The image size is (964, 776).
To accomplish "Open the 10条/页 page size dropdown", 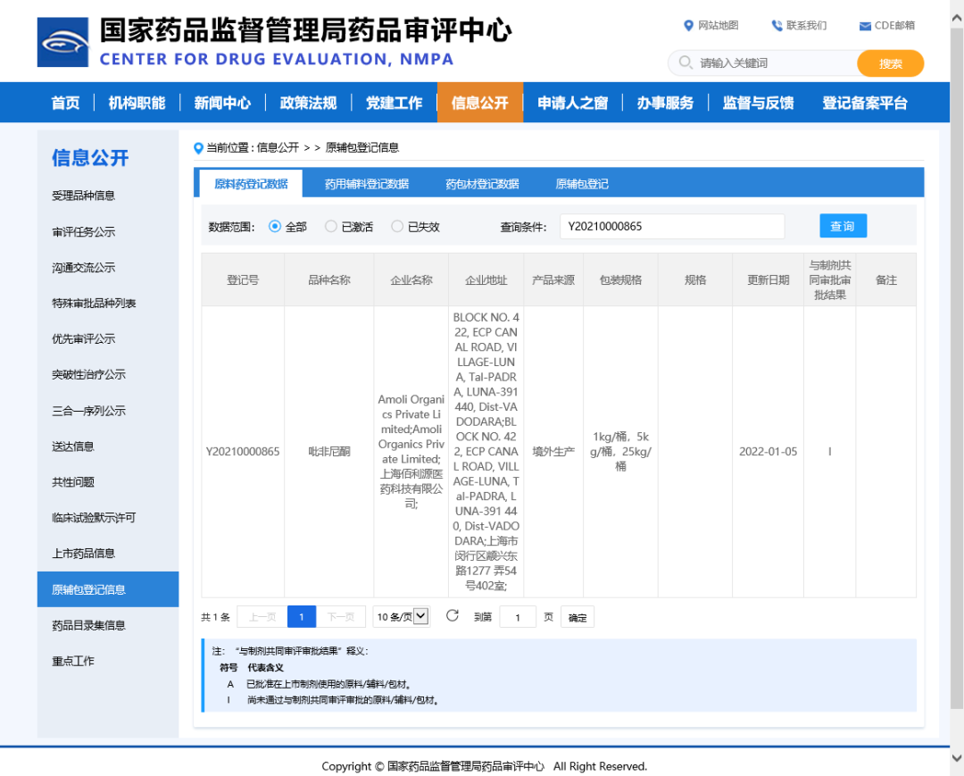I will pyautogui.click(x=401, y=616).
